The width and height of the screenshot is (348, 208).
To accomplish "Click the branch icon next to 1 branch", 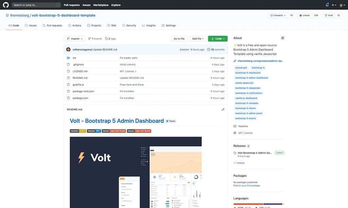I will 90,39.
